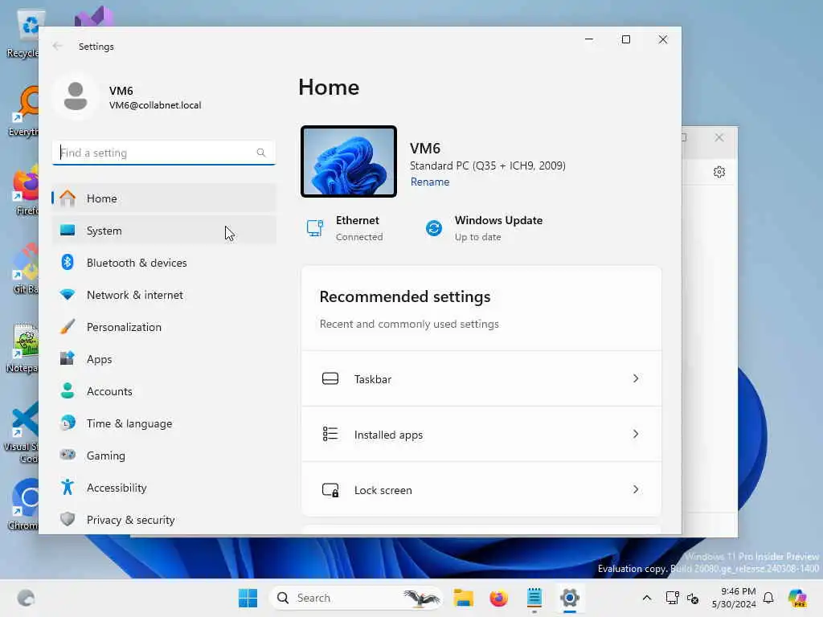Open the notifications bell
This screenshot has width=823, height=617.
click(768, 598)
